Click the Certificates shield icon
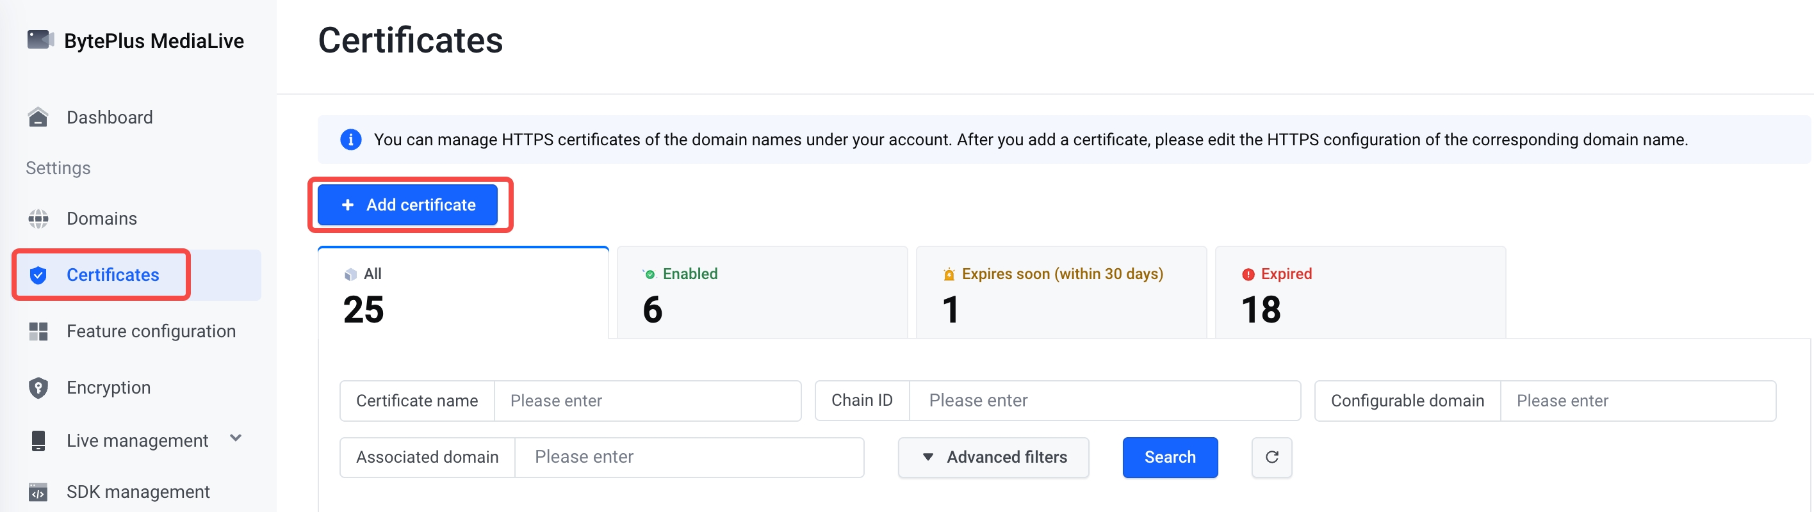 38,275
